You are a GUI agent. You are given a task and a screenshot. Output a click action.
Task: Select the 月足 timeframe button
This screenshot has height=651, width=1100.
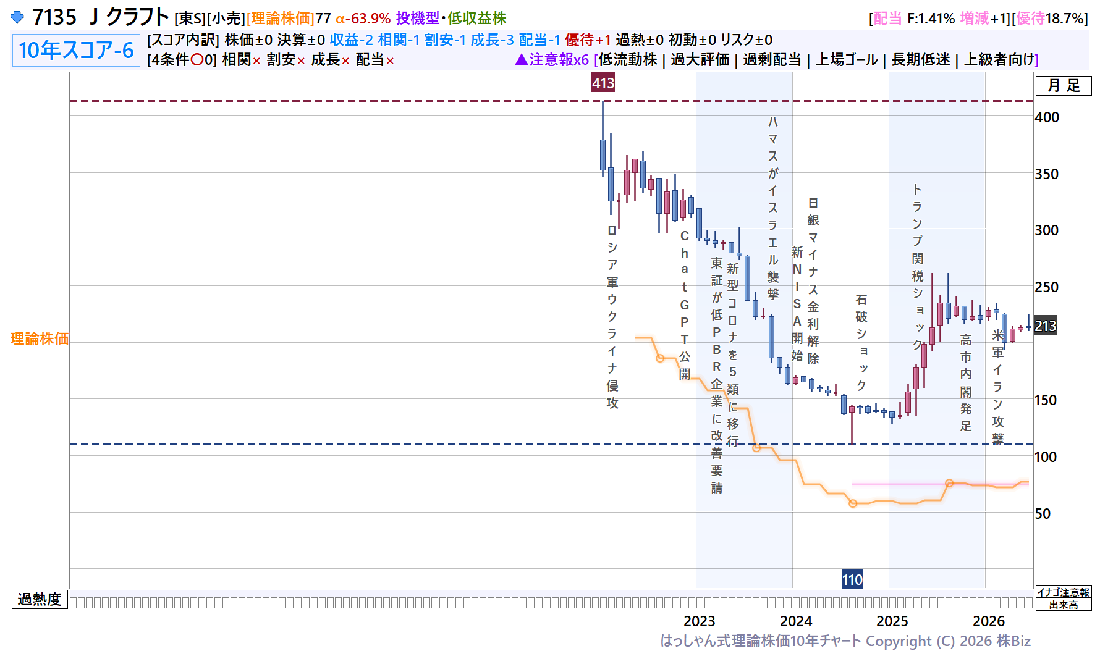coord(1064,86)
